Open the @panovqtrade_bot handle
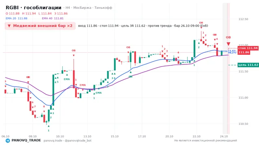This screenshot has width=259, height=145. click(x=78, y=141)
